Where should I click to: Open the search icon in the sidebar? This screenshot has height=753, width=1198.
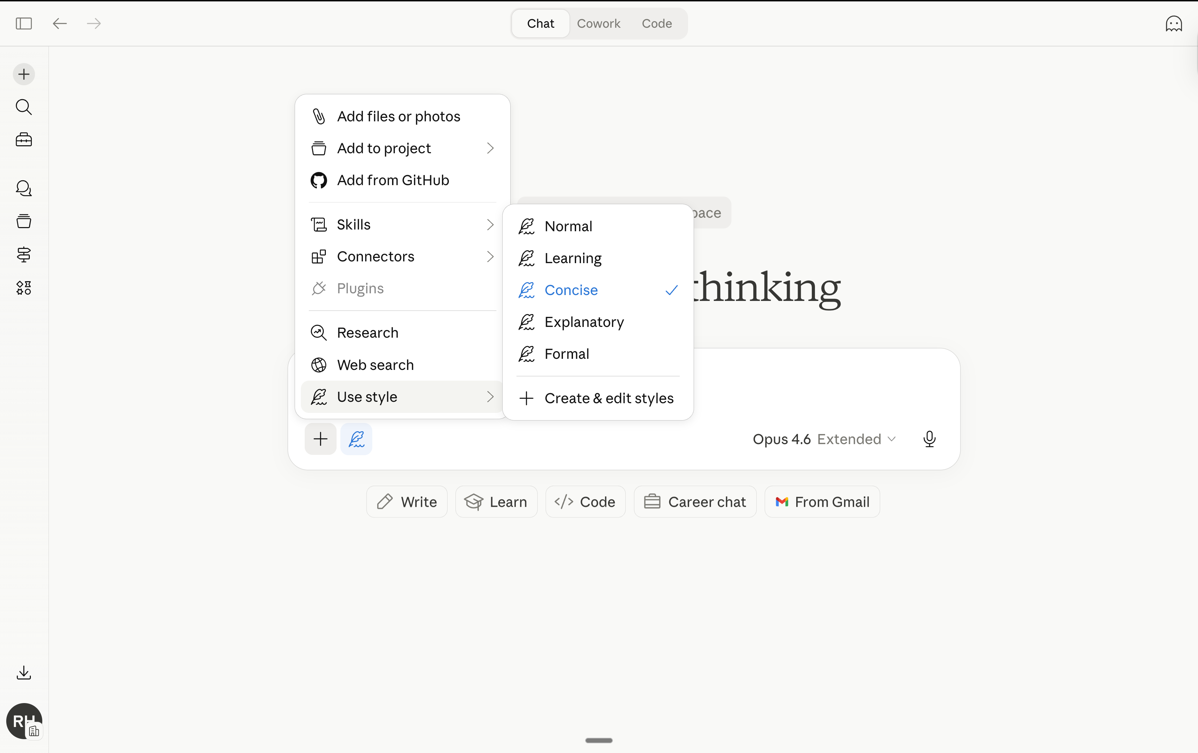click(x=23, y=107)
